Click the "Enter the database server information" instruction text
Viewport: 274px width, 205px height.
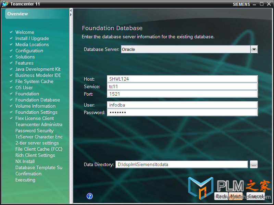point(148,37)
